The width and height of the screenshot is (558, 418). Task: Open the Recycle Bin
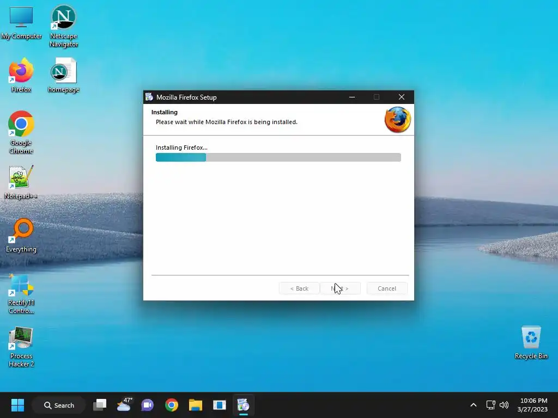[x=531, y=343]
